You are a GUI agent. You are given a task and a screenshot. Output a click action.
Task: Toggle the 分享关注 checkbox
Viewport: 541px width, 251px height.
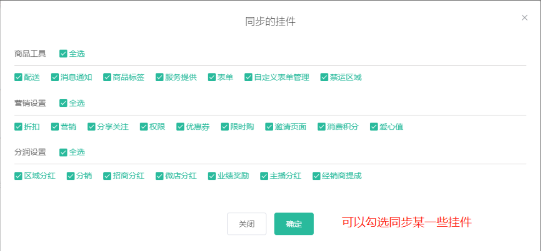(91, 127)
